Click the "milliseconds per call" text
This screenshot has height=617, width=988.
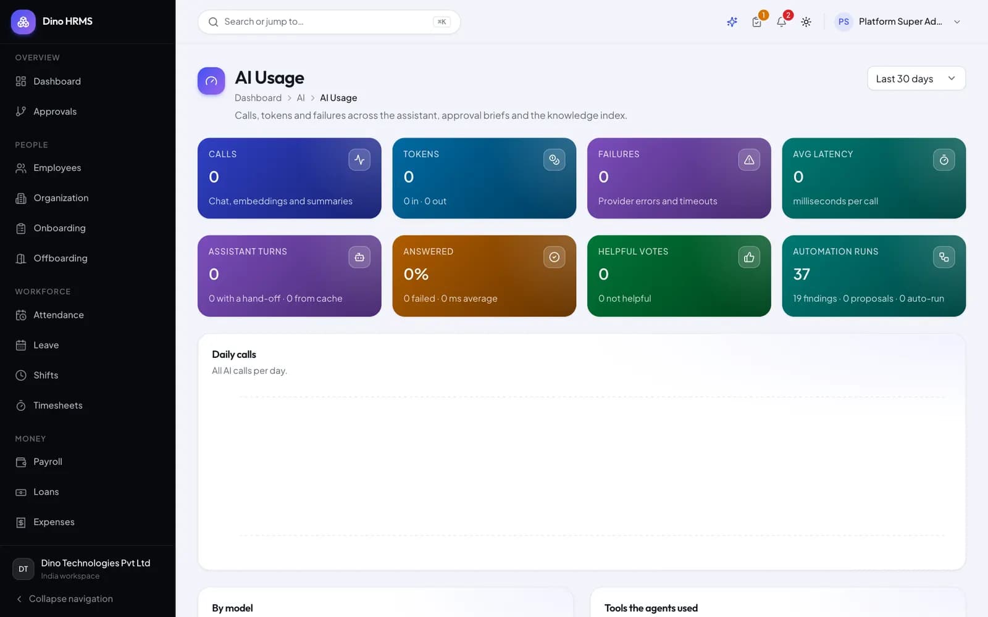point(835,201)
